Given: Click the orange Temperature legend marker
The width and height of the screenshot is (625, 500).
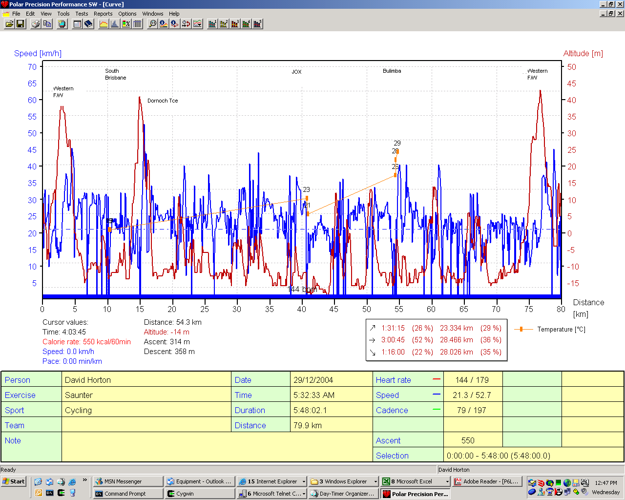Looking at the screenshot, I should [521, 330].
